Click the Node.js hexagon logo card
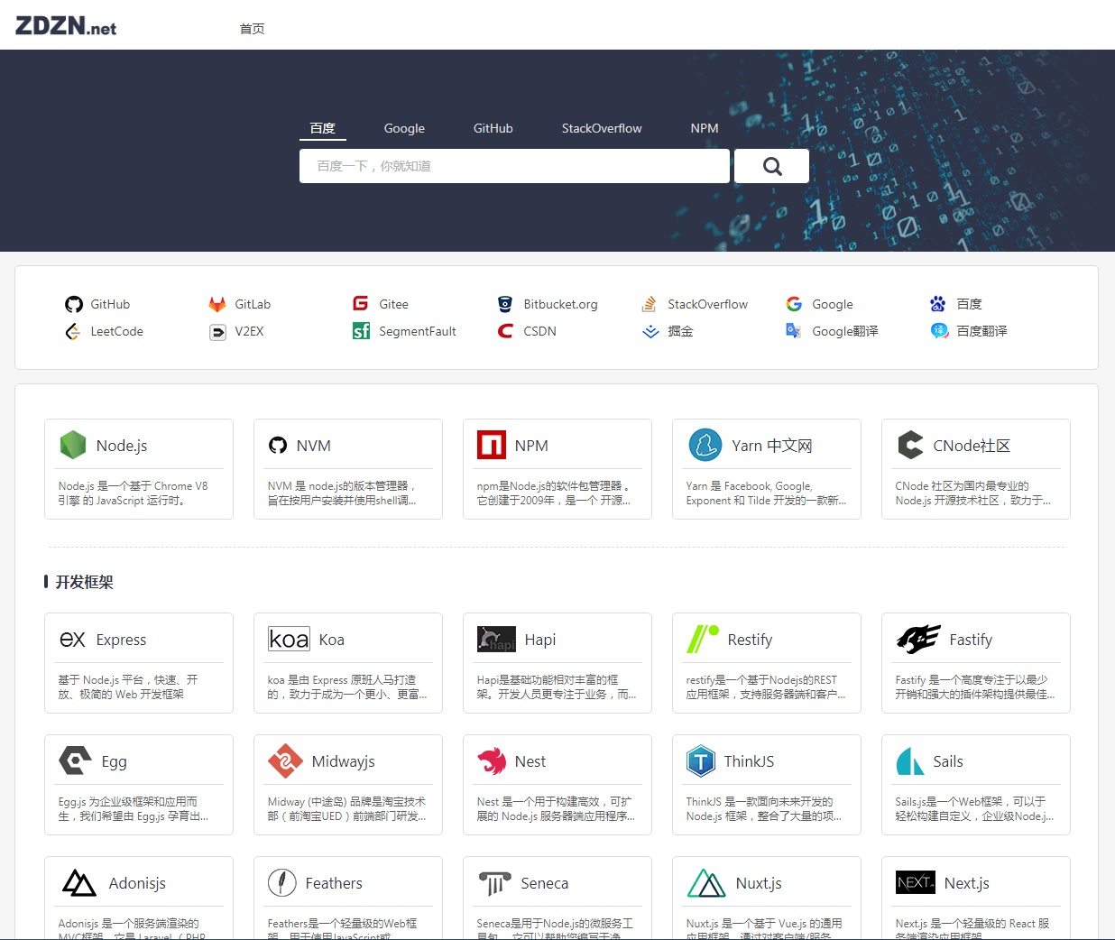The height and width of the screenshot is (940, 1115). pos(72,445)
